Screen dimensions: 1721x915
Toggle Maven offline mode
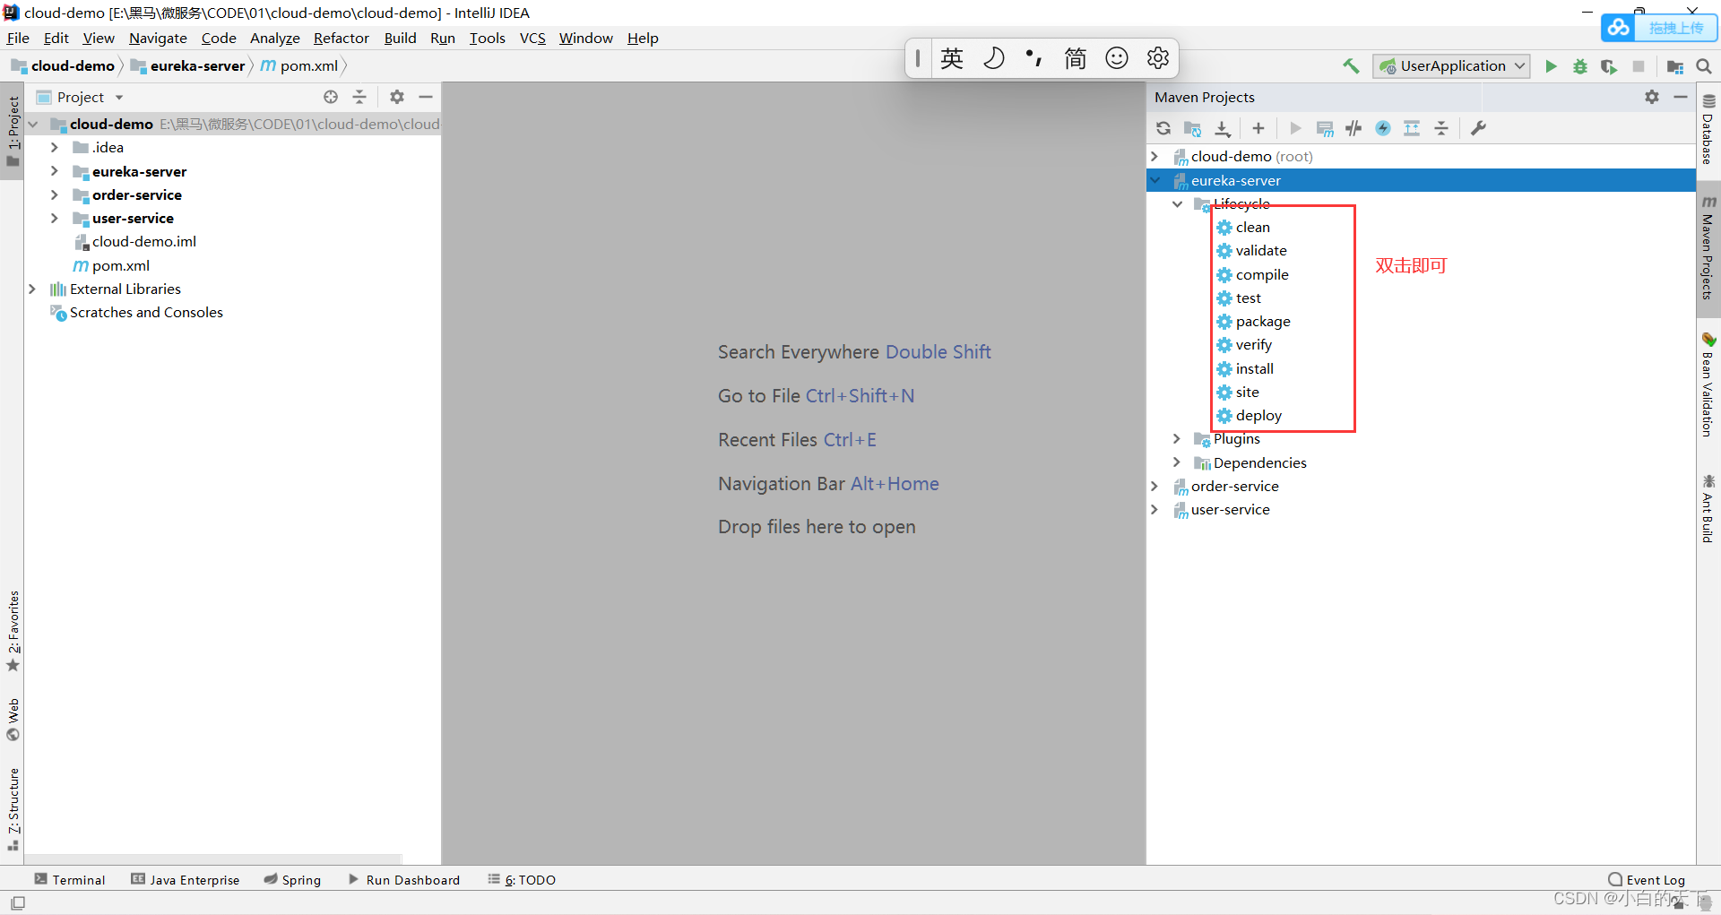point(1353,128)
